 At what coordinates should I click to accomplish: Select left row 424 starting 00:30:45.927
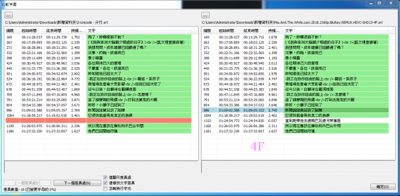point(98,63)
